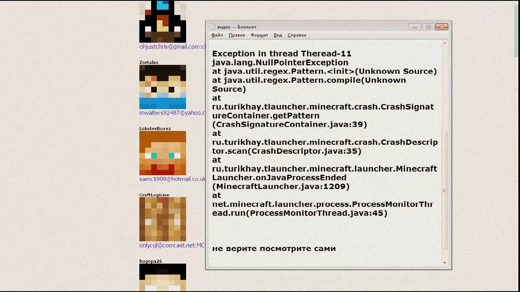Image resolution: width=520 pixels, height=292 pixels.
Task: Click the java.lang.NullPointerException line
Action: (x=280, y=62)
